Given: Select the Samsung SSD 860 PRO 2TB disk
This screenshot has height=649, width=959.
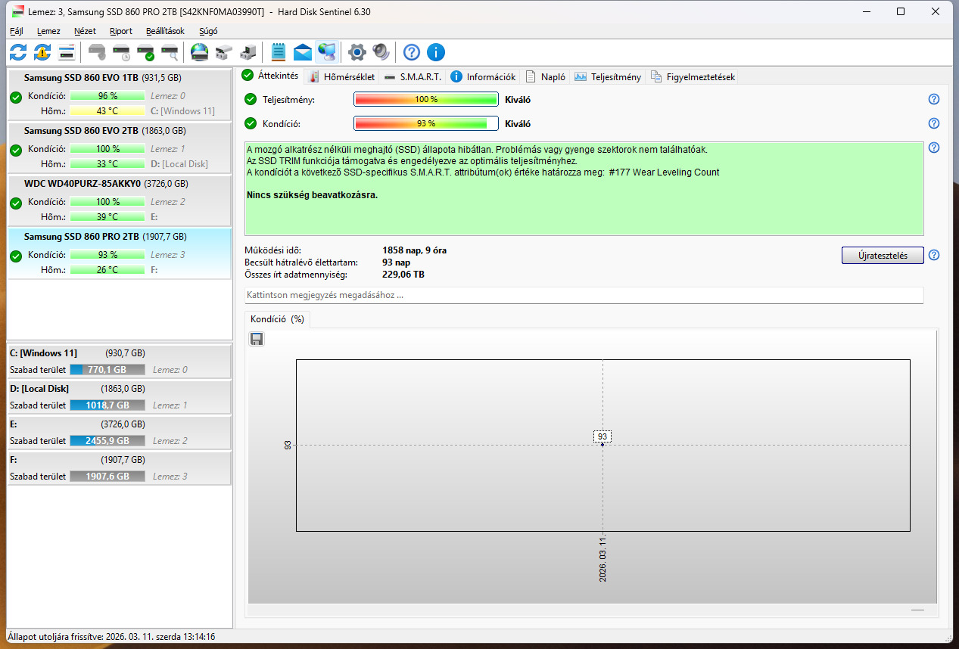Looking at the screenshot, I should pyautogui.click(x=119, y=253).
